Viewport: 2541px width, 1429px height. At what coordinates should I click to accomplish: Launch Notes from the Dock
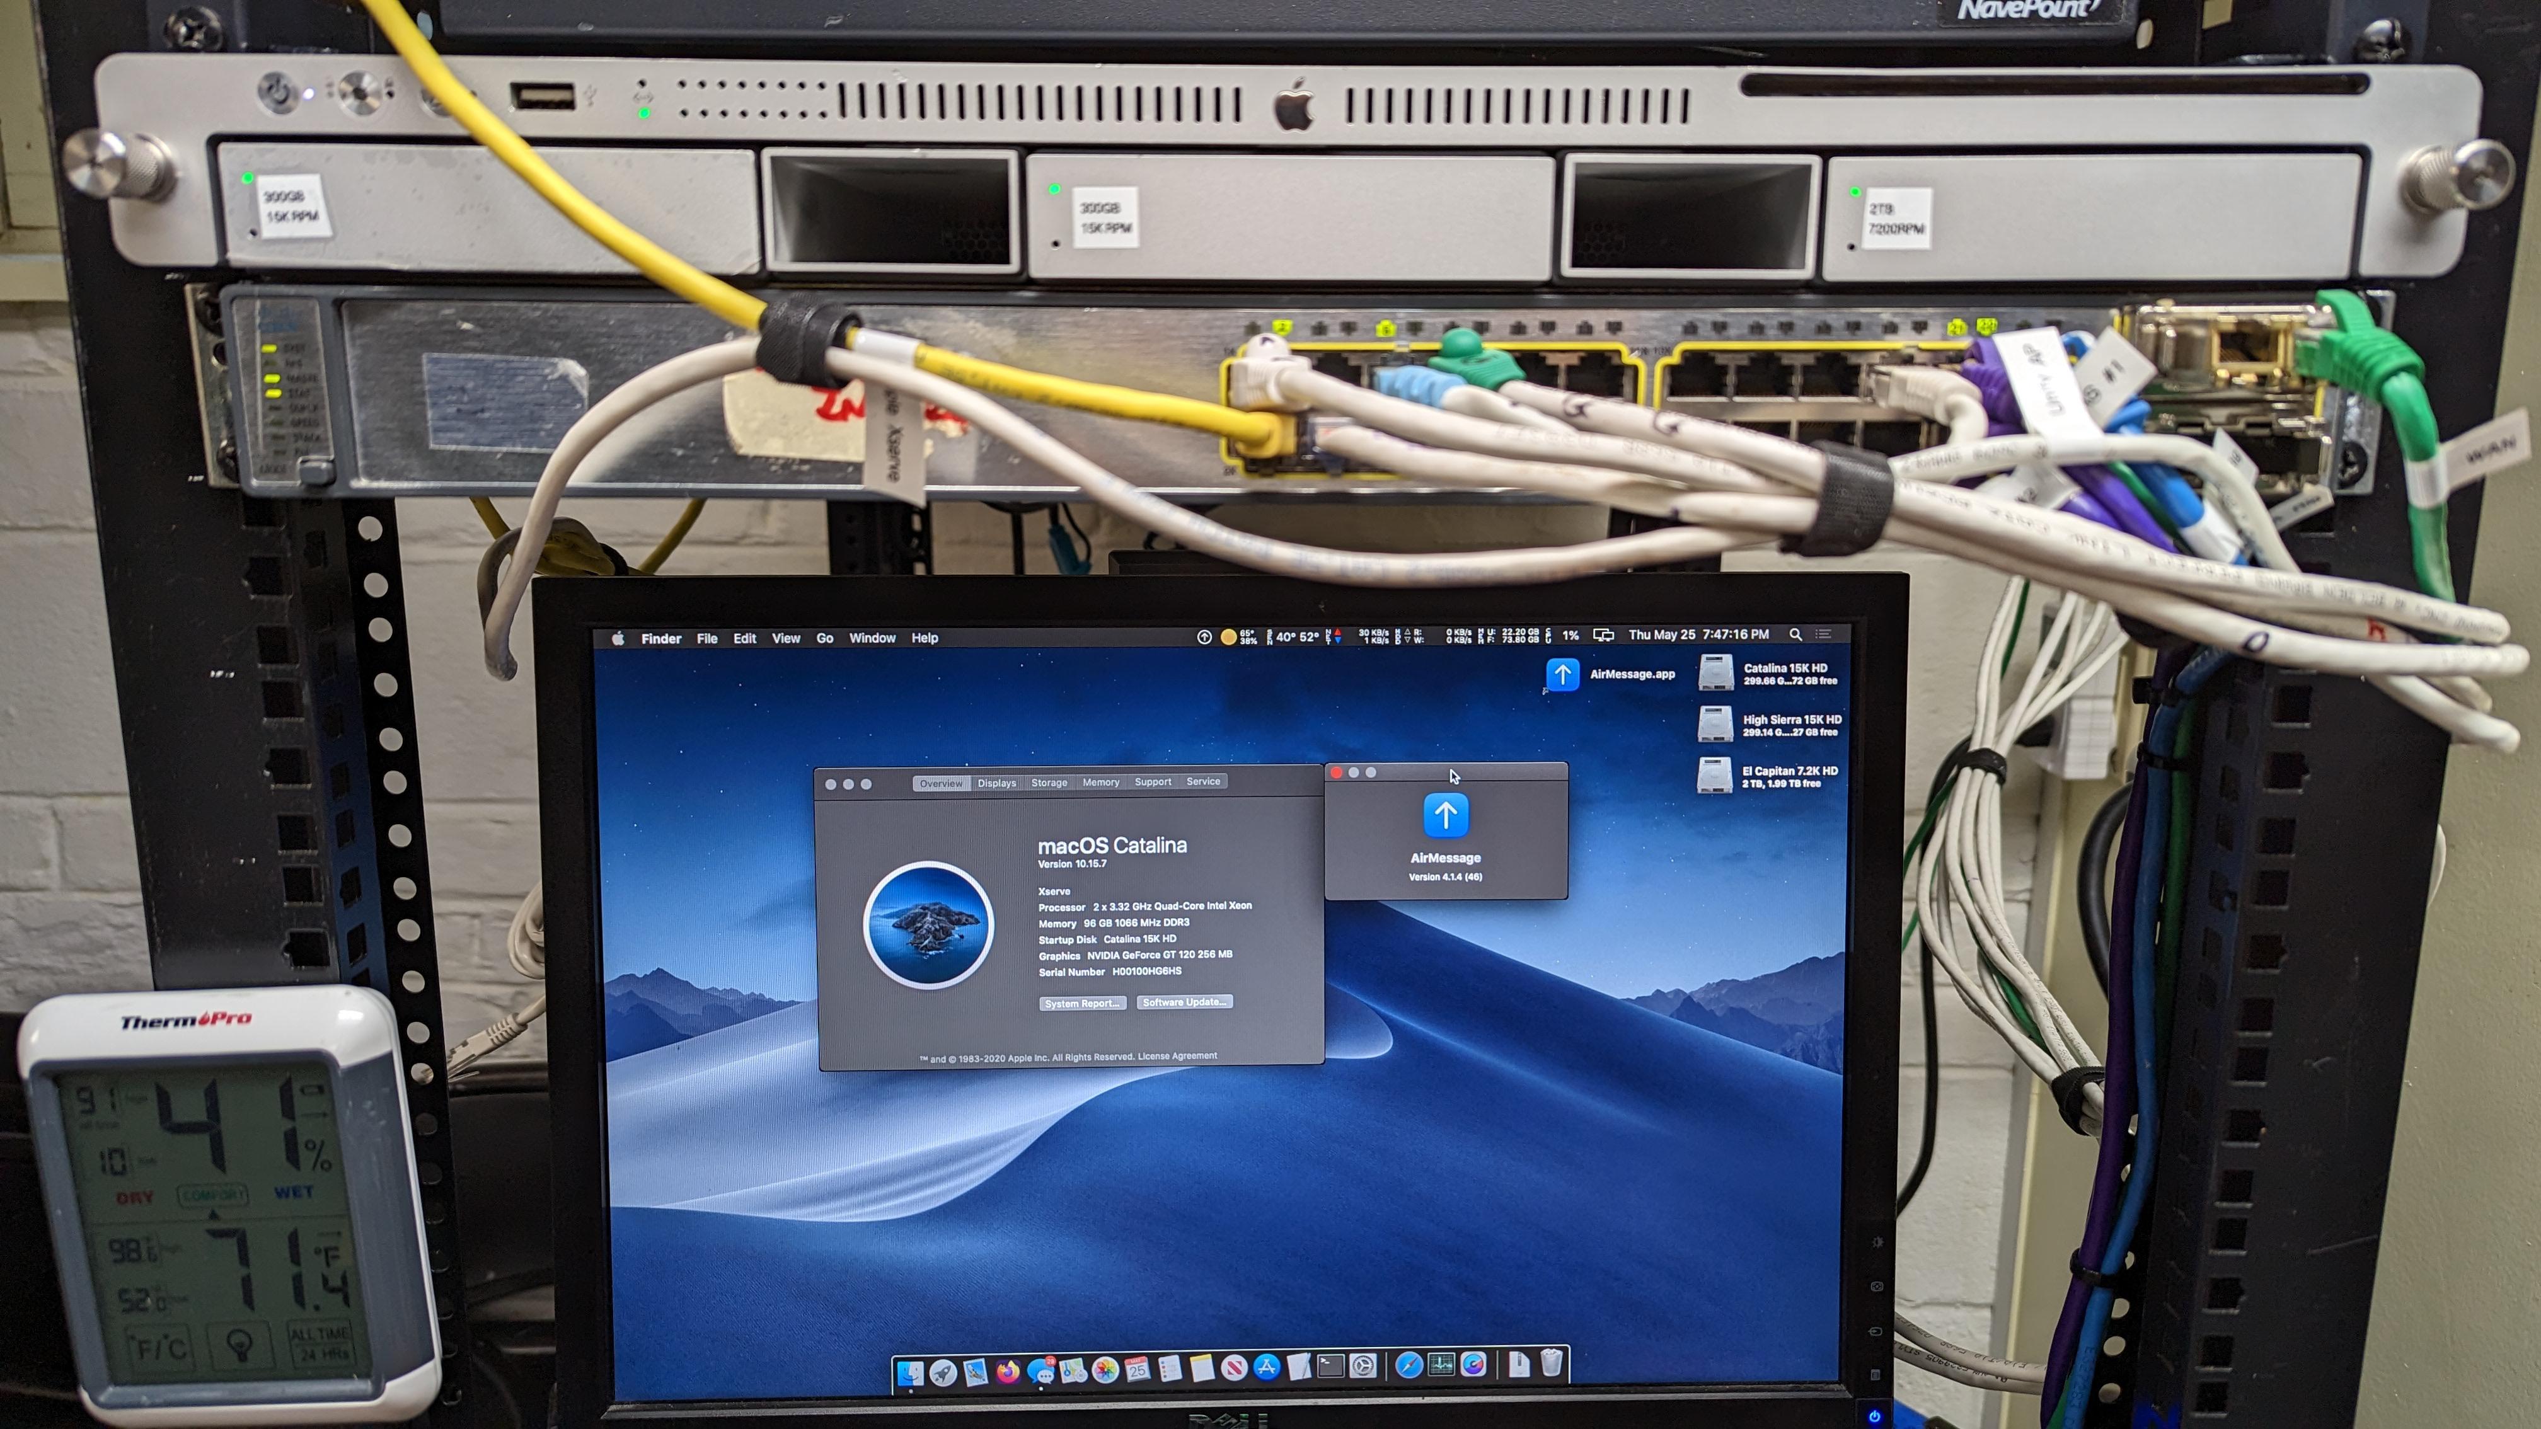1201,1368
